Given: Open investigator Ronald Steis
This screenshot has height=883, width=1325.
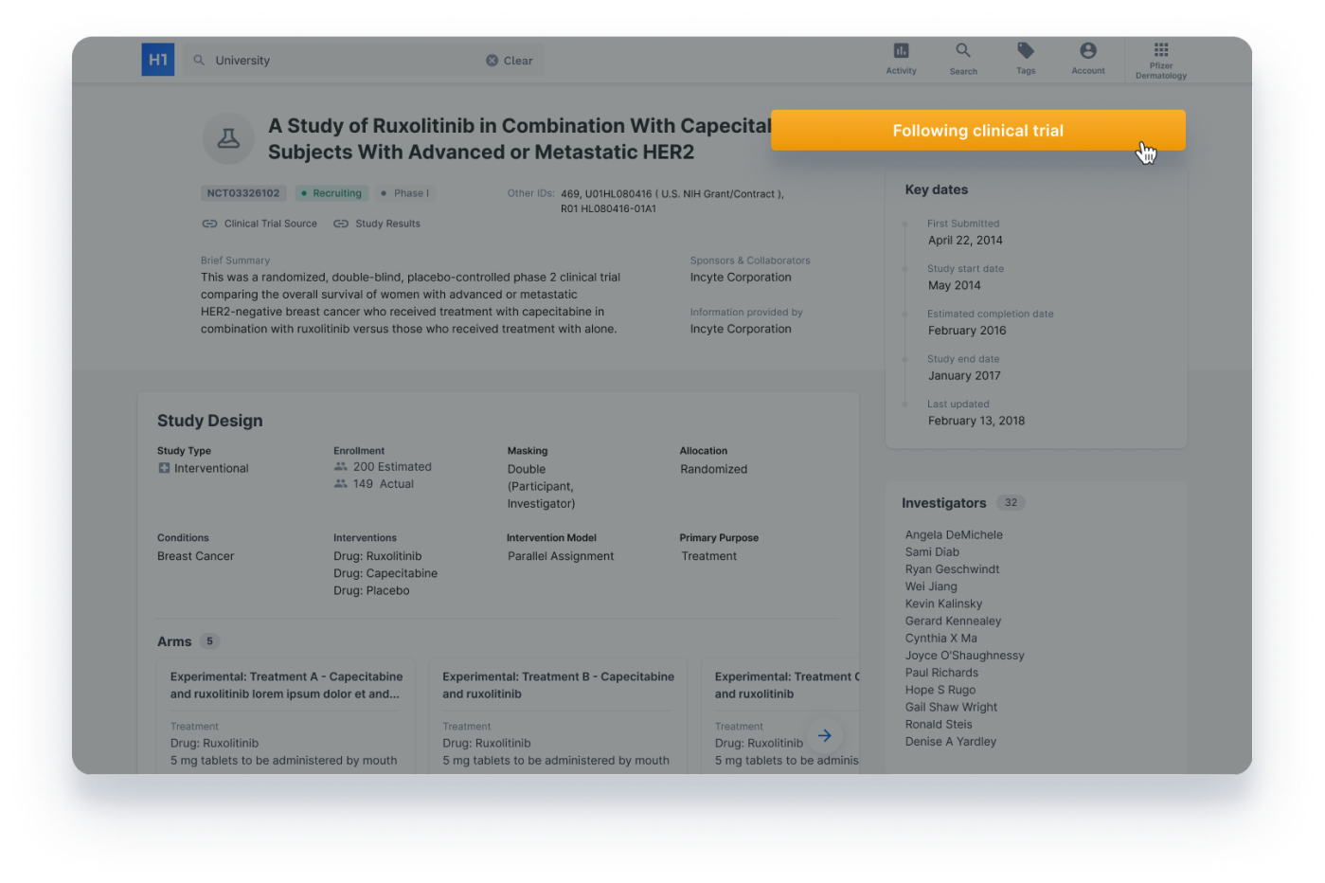Looking at the screenshot, I should [939, 724].
